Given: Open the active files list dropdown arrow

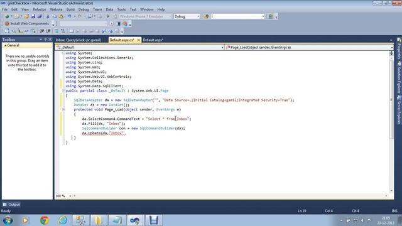Looking at the screenshot, I should [391, 40].
